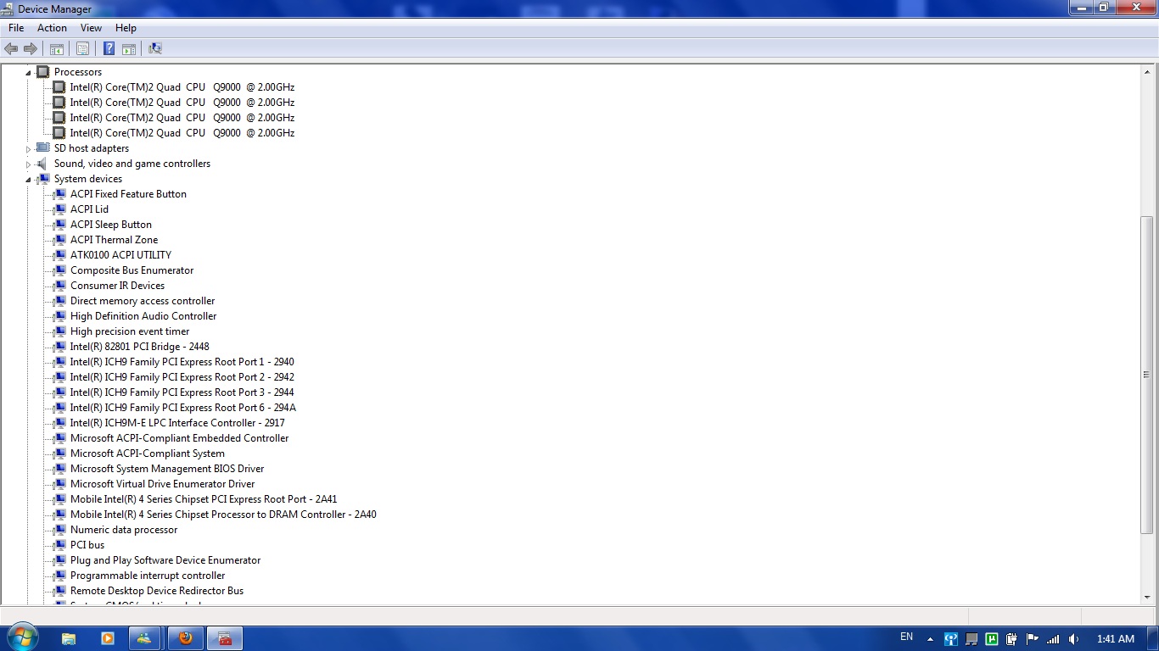1159x651 pixels.
Task: Select ACPI Thermal Zone
Action: click(x=114, y=240)
